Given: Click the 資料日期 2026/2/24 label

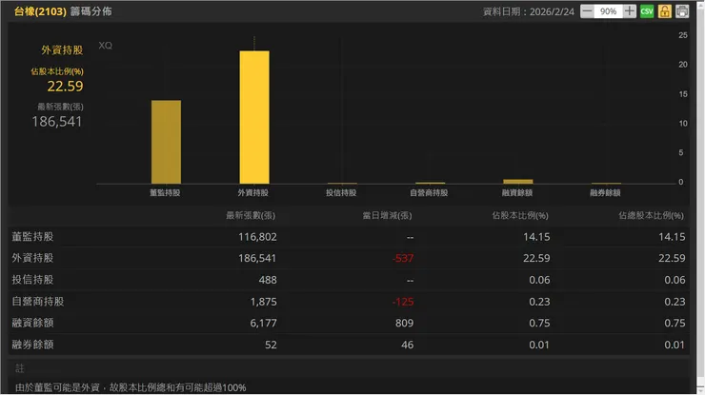Looking at the screenshot, I should pos(529,11).
